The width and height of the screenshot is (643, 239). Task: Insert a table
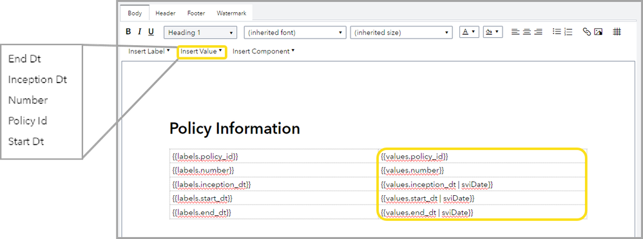click(617, 32)
